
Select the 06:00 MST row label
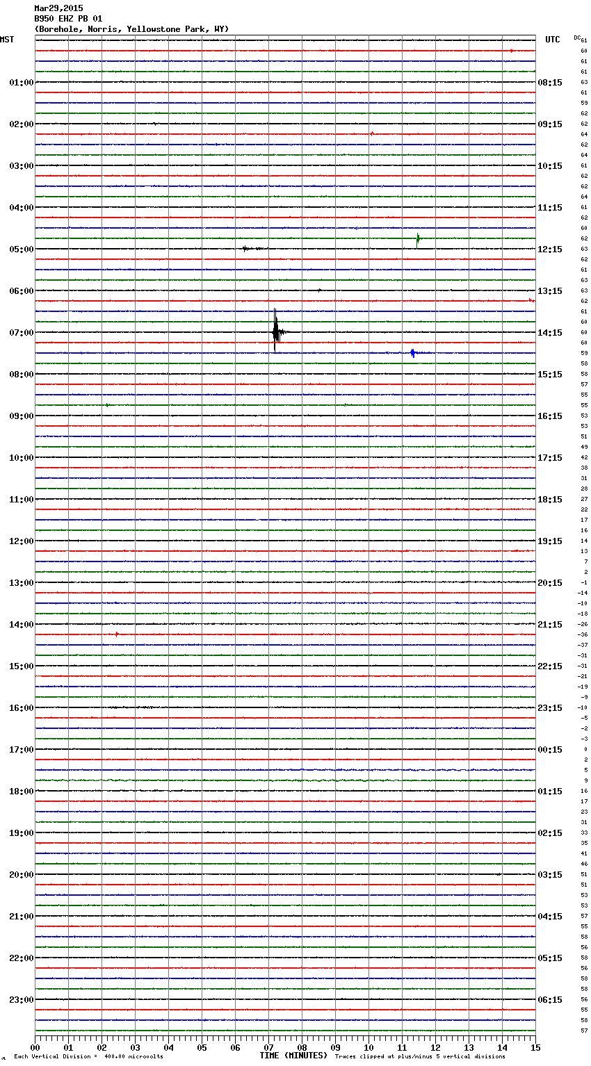point(21,290)
